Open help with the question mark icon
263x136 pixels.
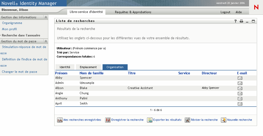(x=236, y=21)
